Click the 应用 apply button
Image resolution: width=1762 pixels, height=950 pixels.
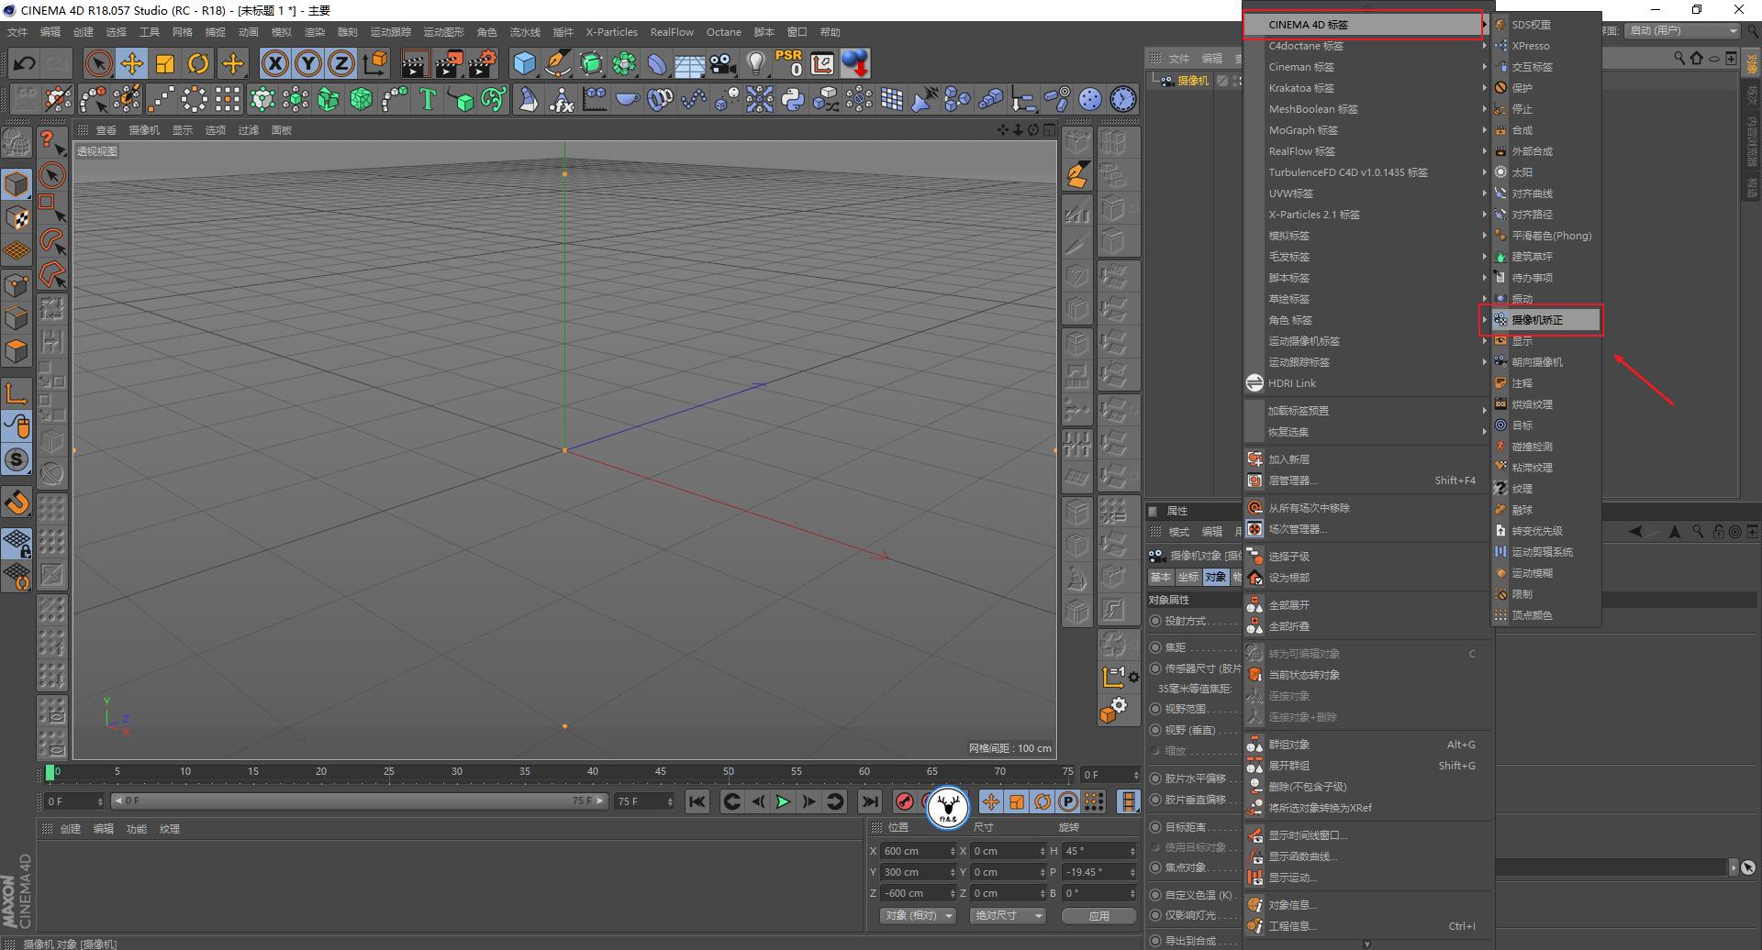[x=1098, y=915]
